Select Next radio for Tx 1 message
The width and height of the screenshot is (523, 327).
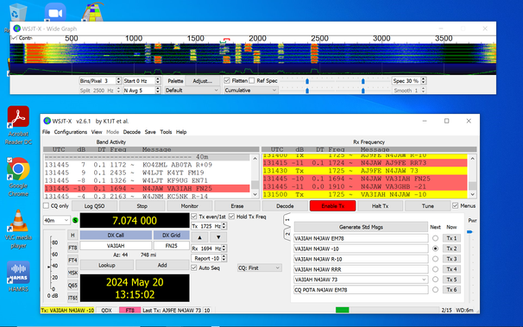[435, 238]
